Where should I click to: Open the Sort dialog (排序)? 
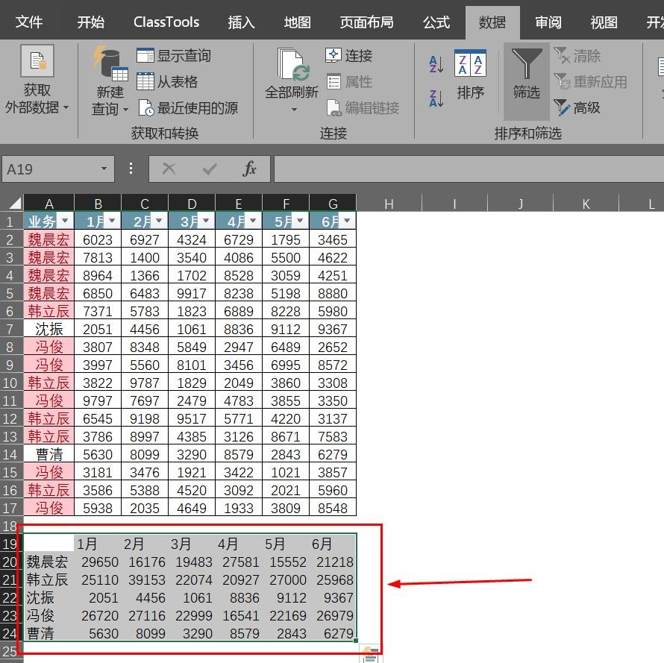coord(470,75)
